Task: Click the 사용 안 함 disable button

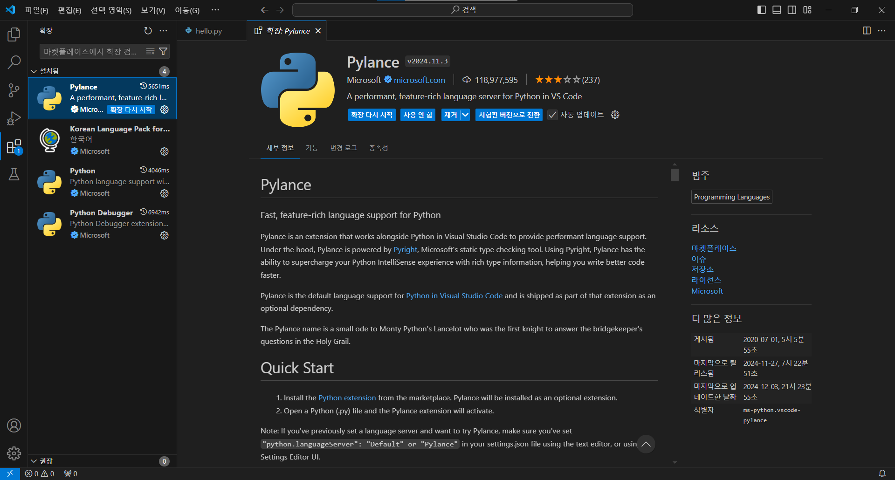Action: click(x=418, y=115)
